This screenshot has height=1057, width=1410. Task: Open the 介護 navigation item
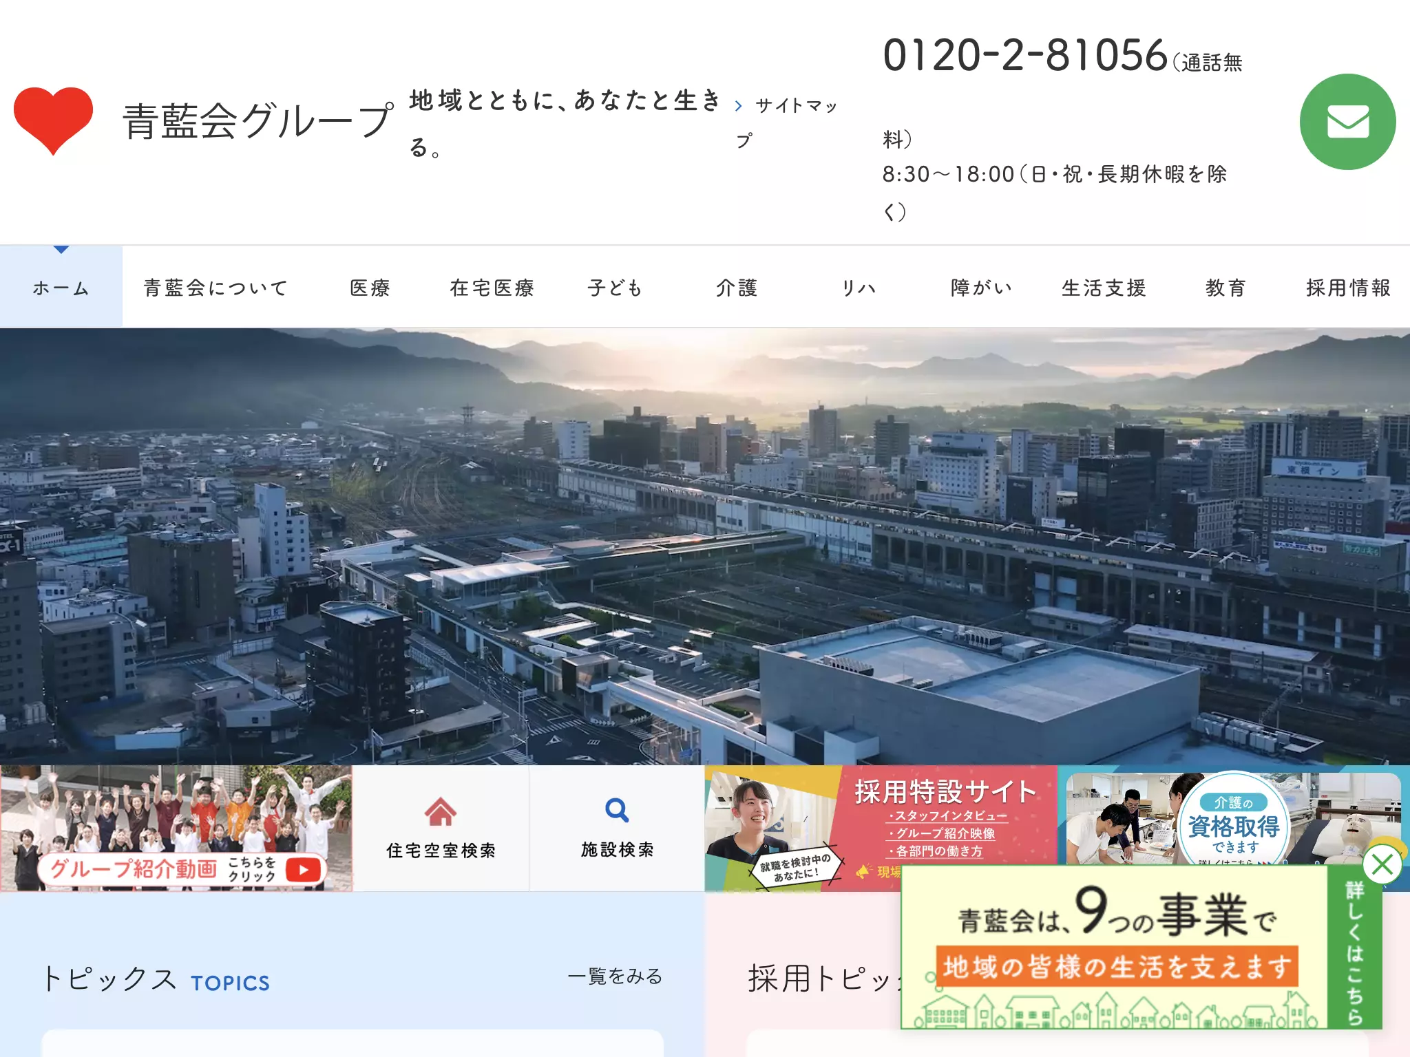737,287
